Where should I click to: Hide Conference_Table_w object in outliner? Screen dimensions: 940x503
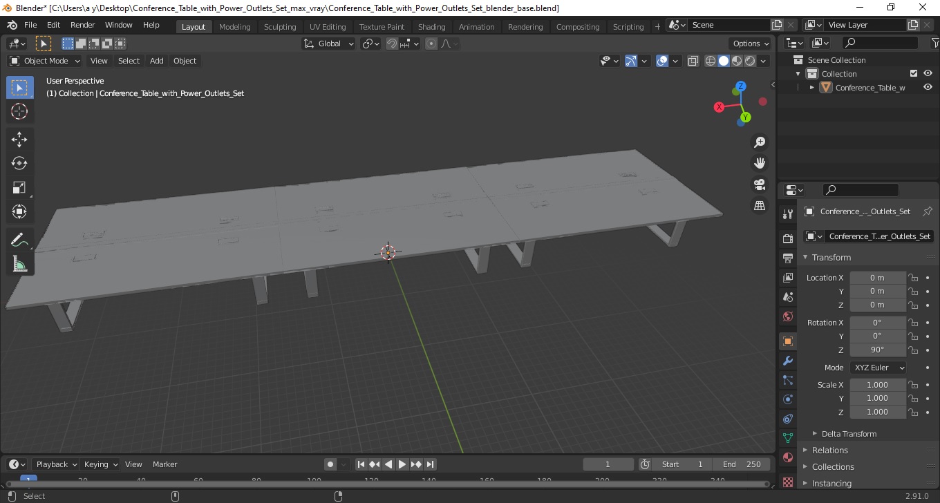(928, 87)
